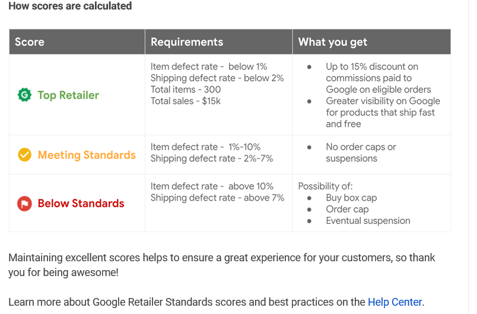Image resolution: width=477 pixels, height=314 pixels.
Task: Select the Meeting Standards label text
Action: pyautogui.click(x=87, y=155)
